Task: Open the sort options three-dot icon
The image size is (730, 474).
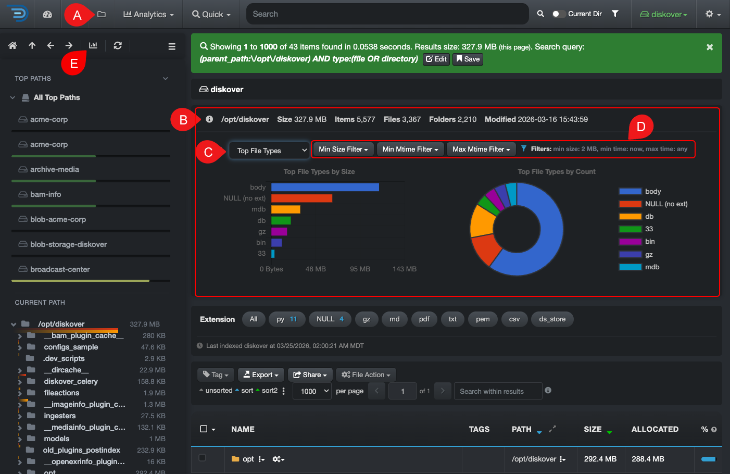Action: click(x=283, y=391)
